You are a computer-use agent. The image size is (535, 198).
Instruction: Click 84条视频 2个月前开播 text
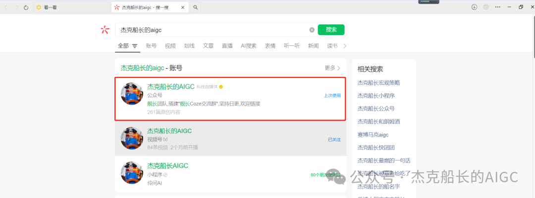173,147
